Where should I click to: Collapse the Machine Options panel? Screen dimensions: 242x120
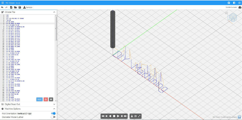click(x=54, y=109)
